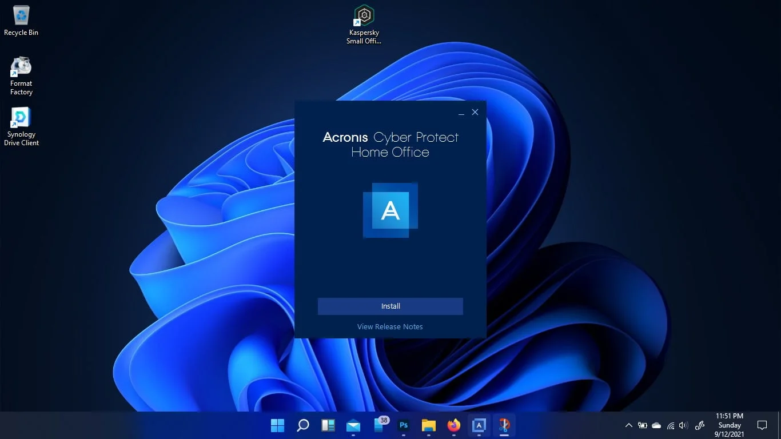Open taskbar Search
Viewport: 781px width, 439px height.
coord(303,425)
